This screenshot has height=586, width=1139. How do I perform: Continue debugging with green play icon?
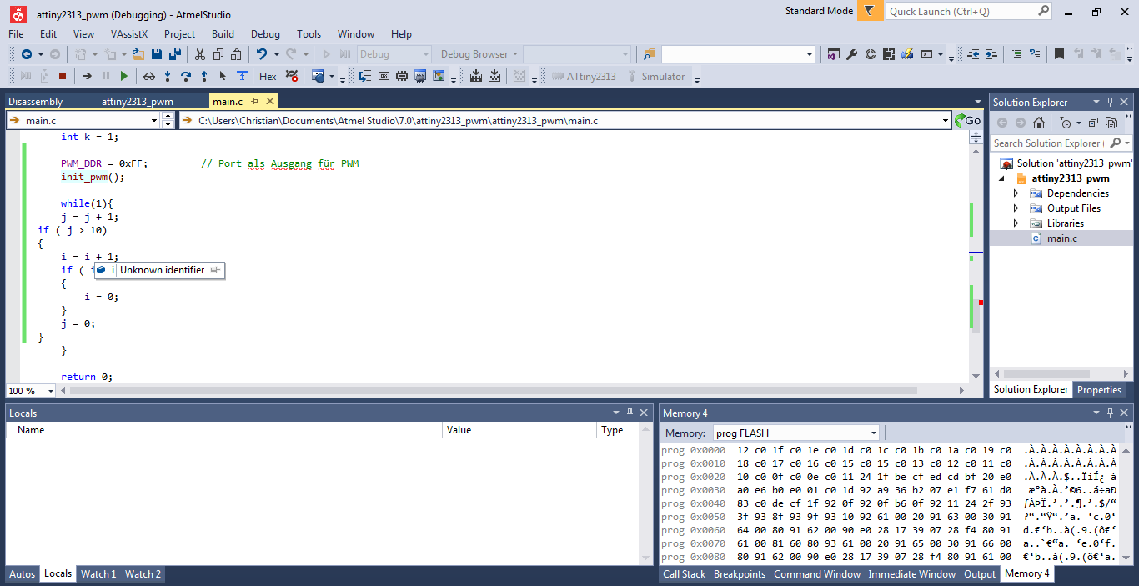tap(124, 76)
